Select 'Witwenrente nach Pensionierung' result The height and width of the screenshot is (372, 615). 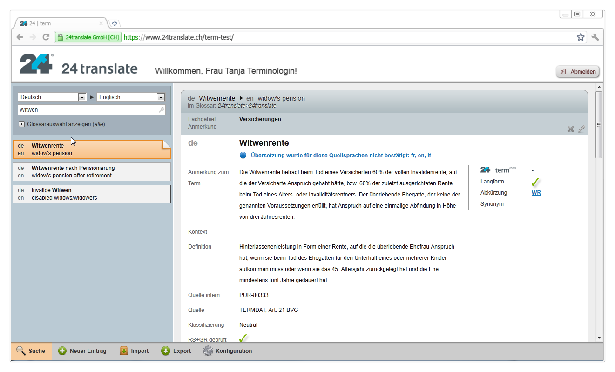(x=92, y=172)
